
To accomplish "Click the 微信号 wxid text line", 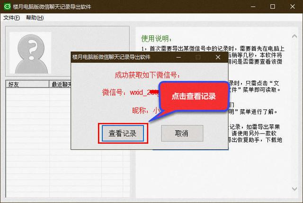I will (x=131, y=92).
